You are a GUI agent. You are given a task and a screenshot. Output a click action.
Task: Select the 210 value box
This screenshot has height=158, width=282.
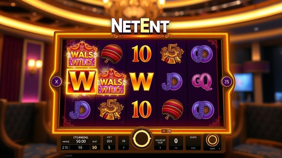[65, 147]
